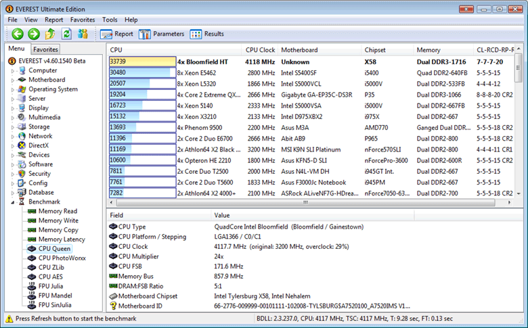Screen dimensions: 528x328
Task: Sort results by the Motherboard column header
Action: [x=319, y=50]
